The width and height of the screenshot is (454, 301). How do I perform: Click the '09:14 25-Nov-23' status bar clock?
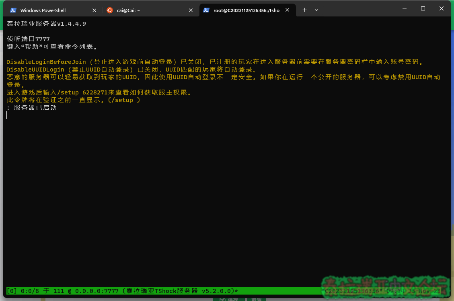point(413,291)
